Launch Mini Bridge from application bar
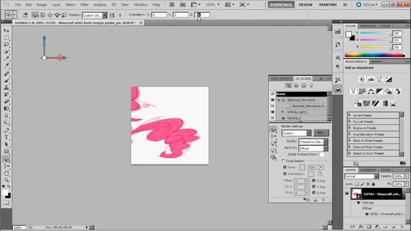This screenshot has width=411, height=231. point(182,4)
